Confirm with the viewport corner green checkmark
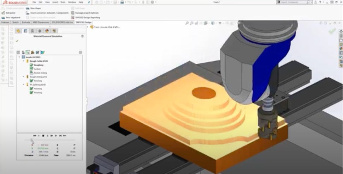This screenshot has height=174, width=343. point(332,31)
